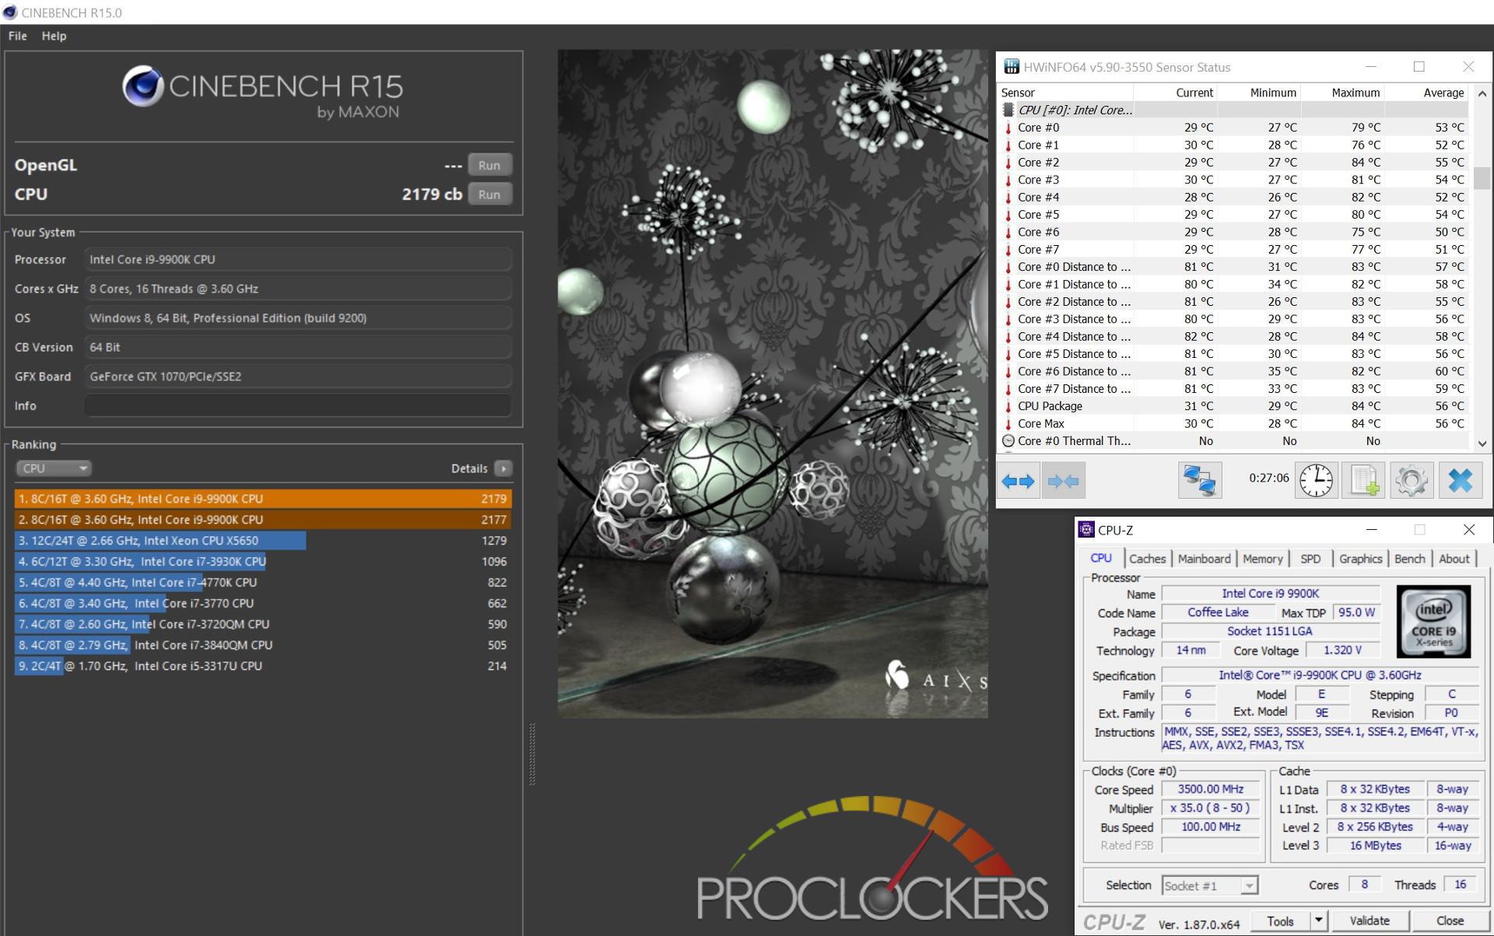
Task: Open HWiNFO network remote sensor icon
Action: click(1199, 480)
